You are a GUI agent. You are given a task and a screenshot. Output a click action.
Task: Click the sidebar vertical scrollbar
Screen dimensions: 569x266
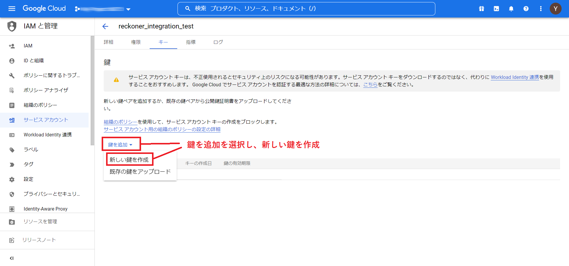tap(92, 90)
